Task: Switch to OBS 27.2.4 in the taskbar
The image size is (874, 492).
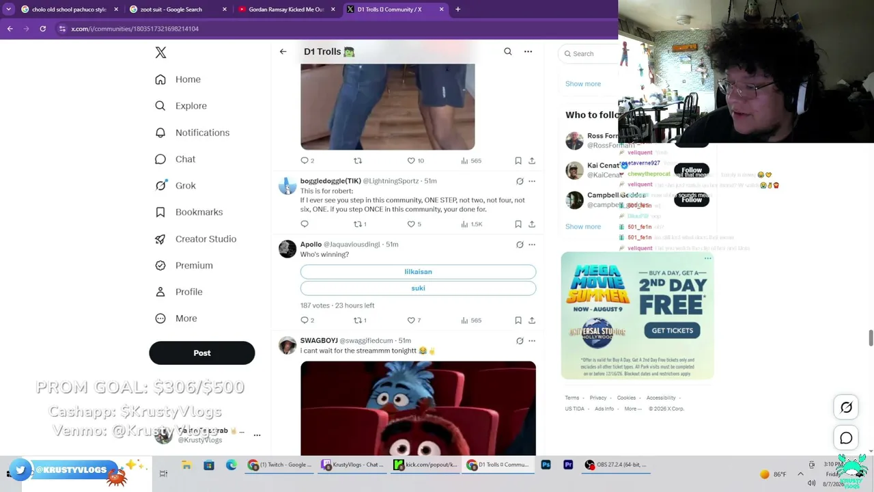Action: point(615,465)
